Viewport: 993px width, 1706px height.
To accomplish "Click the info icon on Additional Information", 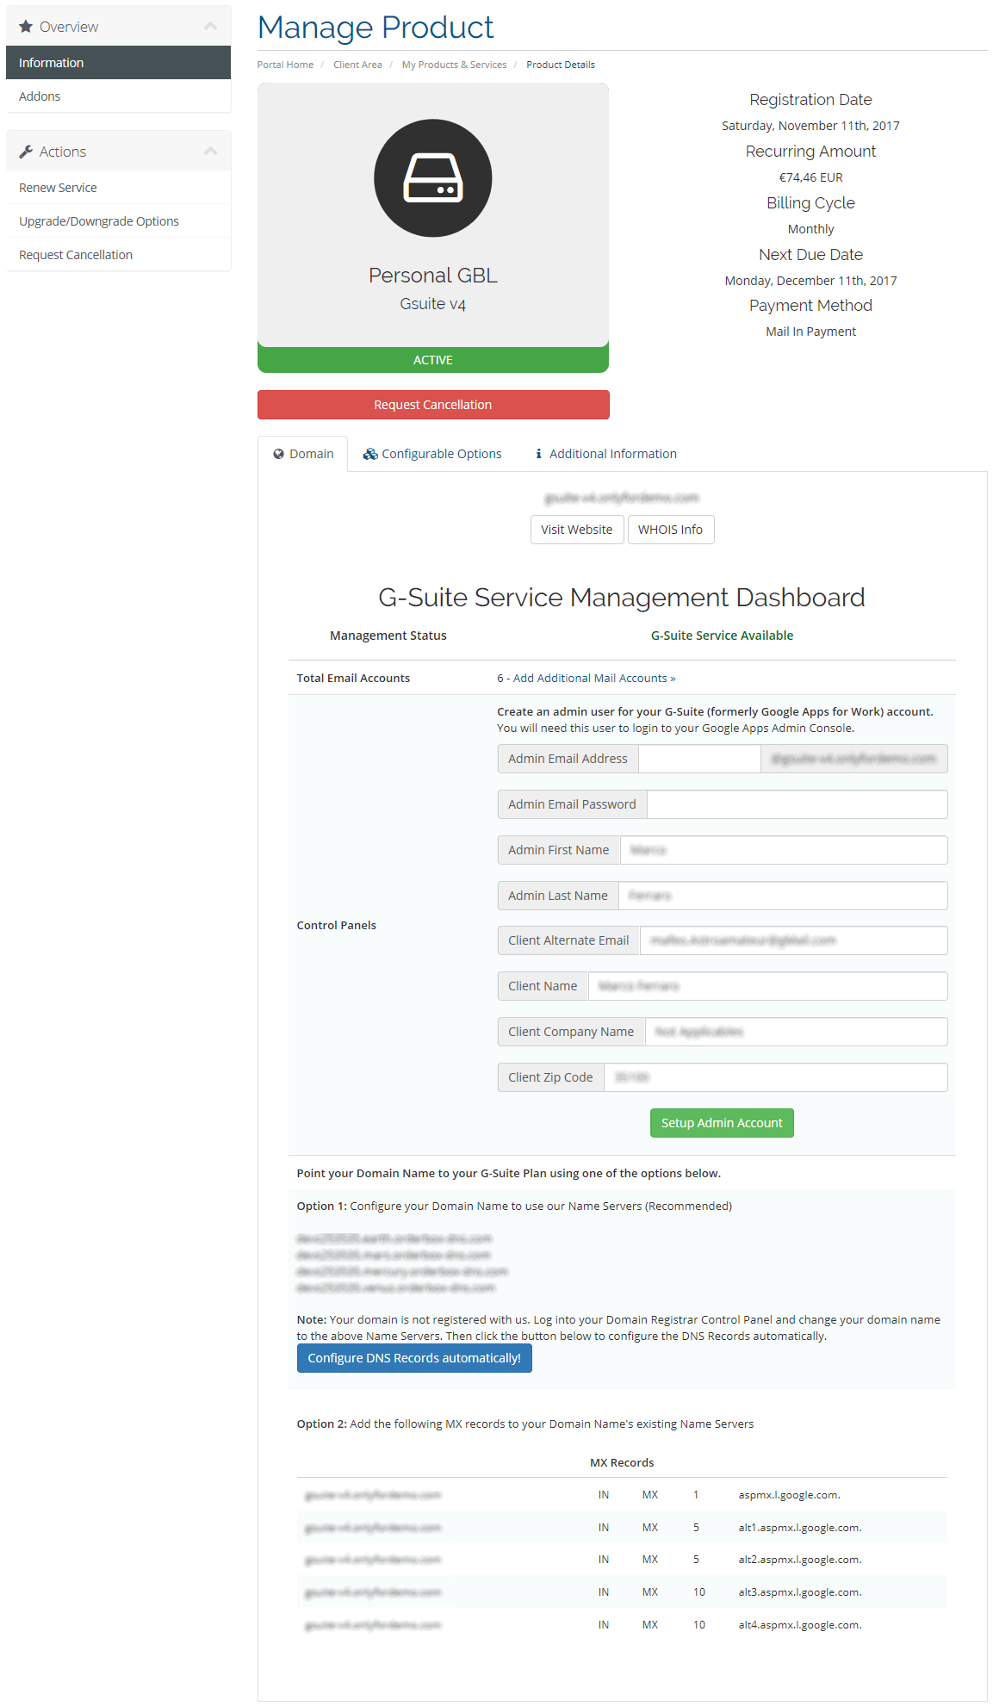I will (539, 454).
